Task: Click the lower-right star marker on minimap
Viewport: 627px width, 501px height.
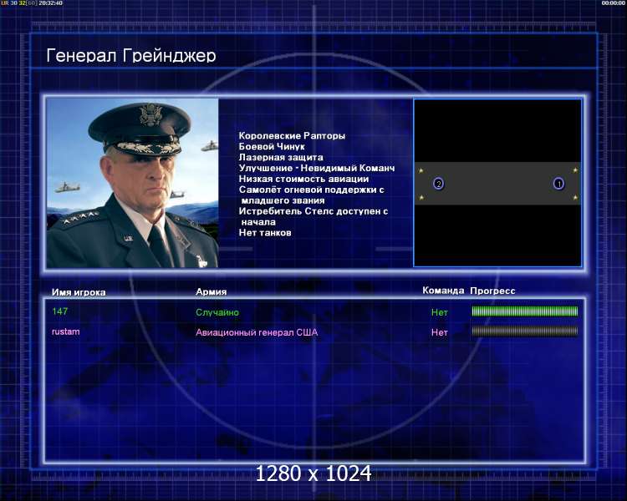Action: click(575, 197)
